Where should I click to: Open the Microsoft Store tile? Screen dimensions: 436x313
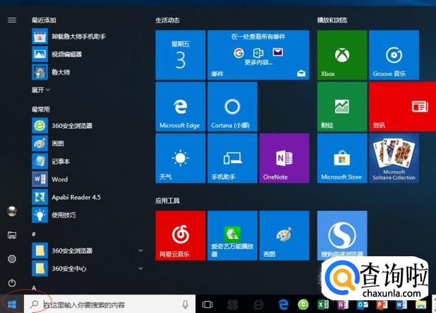pos(342,158)
